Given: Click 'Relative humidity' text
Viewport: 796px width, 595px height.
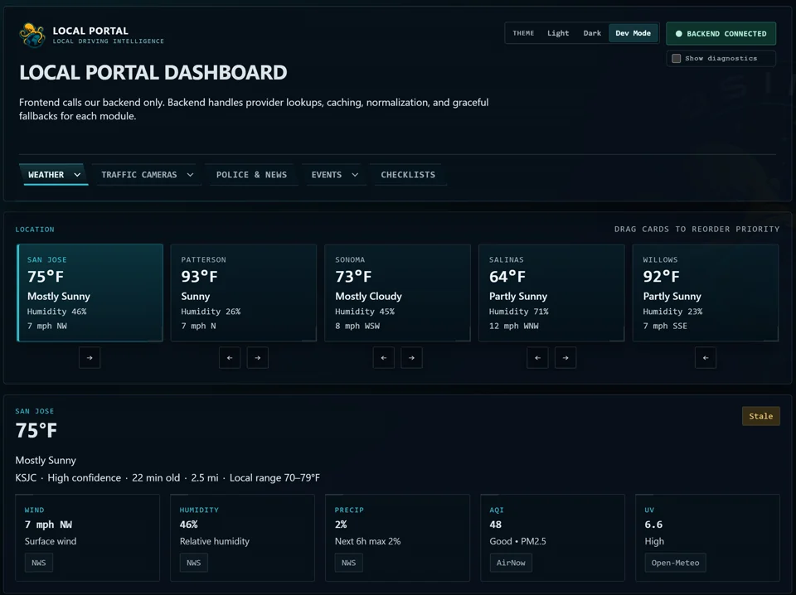Looking at the screenshot, I should tap(214, 541).
